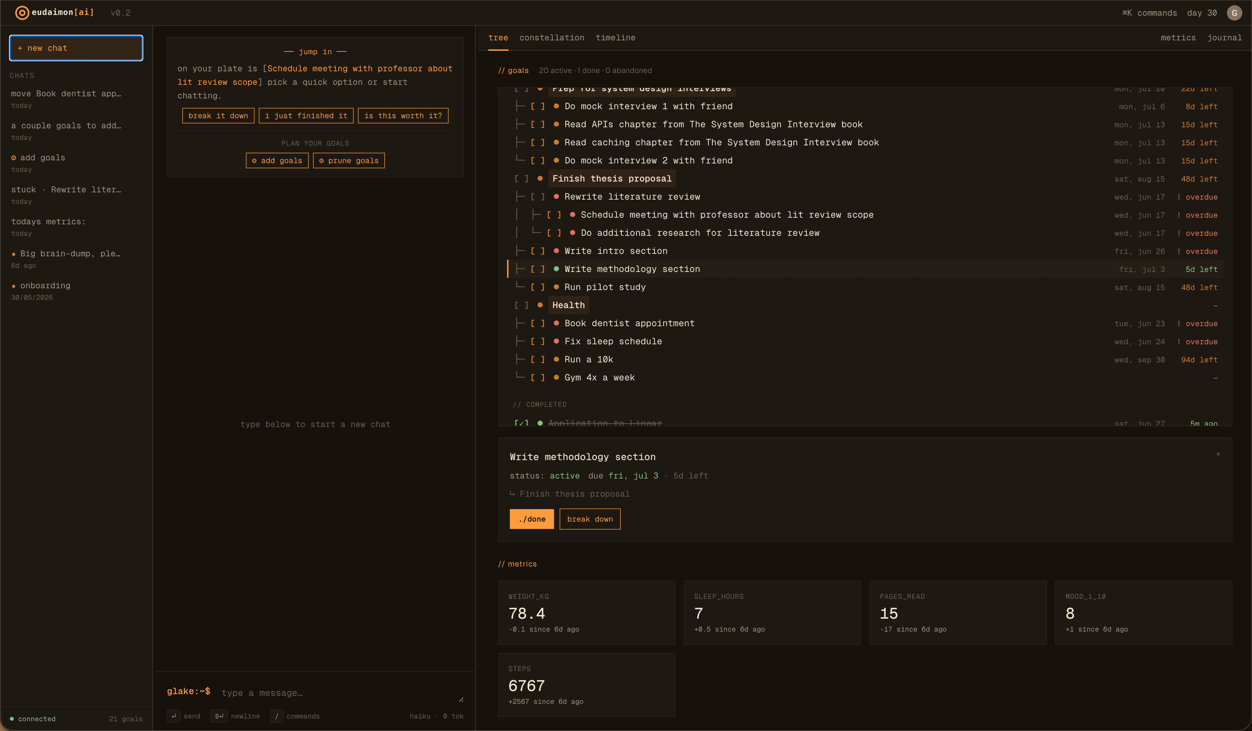Switch to the constellation tab
This screenshot has width=1252, height=731.
pyautogui.click(x=552, y=38)
